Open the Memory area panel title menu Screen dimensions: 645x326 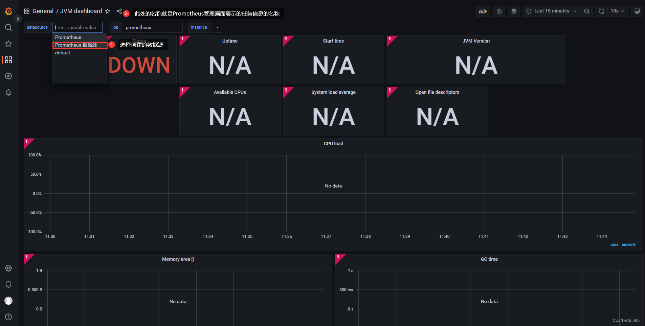click(178, 259)
